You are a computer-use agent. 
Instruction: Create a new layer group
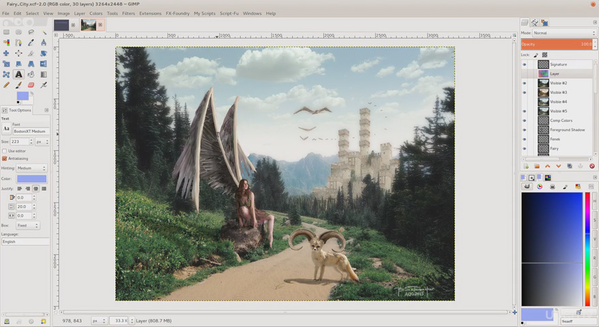tap(537, 166)
